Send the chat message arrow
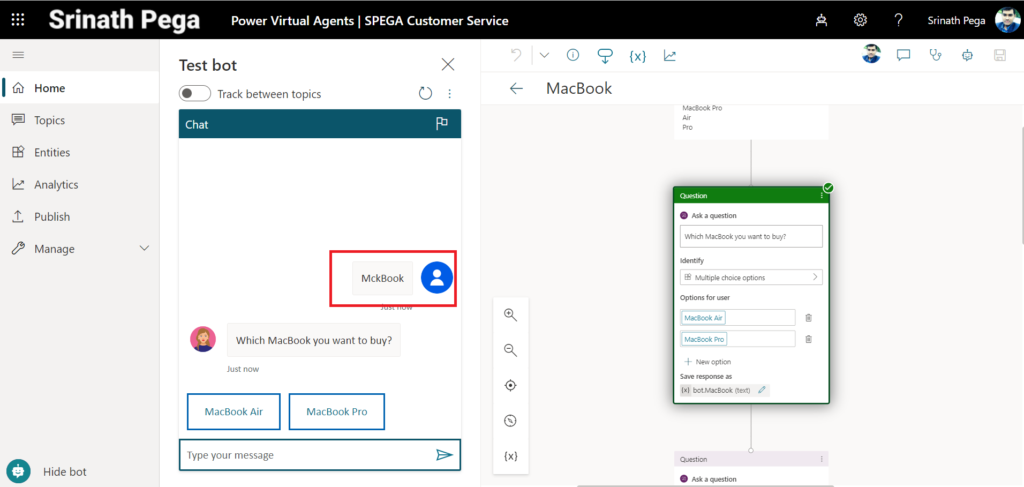The height and width of the screenshot is (487, 1024). coord(444,455)
